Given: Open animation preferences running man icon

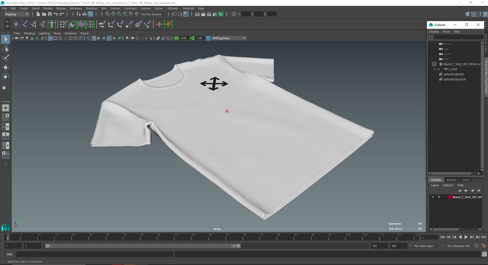Looking at the screenshot, I should pyautogui.click(x=483, y=246).
